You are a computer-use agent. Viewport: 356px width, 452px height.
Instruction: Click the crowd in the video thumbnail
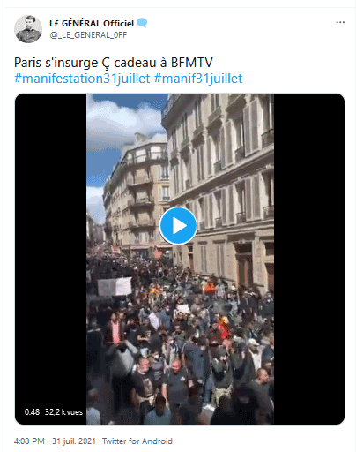[x=180, y=338]
